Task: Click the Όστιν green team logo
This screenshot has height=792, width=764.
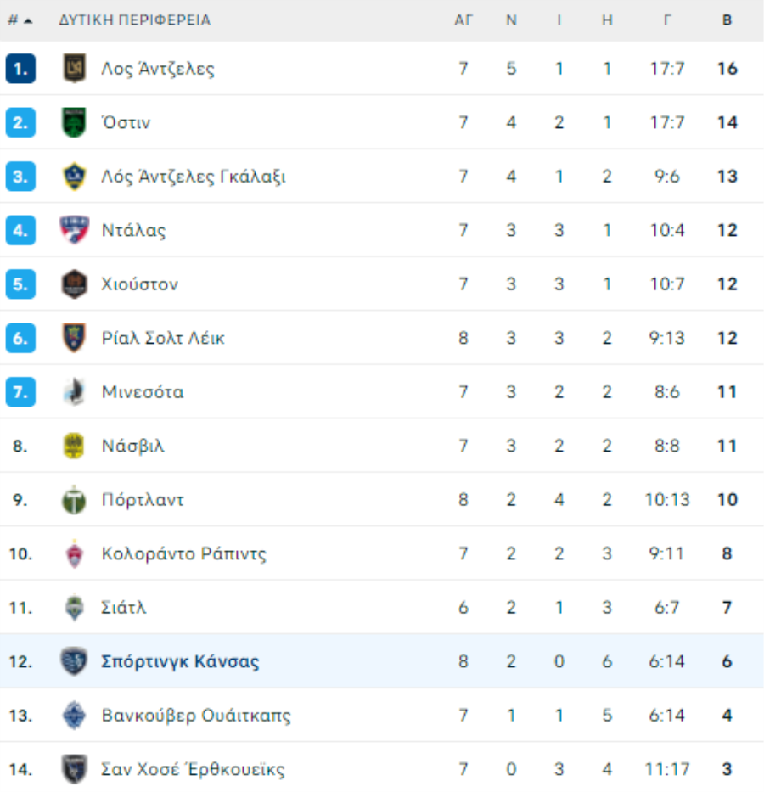Action: (74, 122)
